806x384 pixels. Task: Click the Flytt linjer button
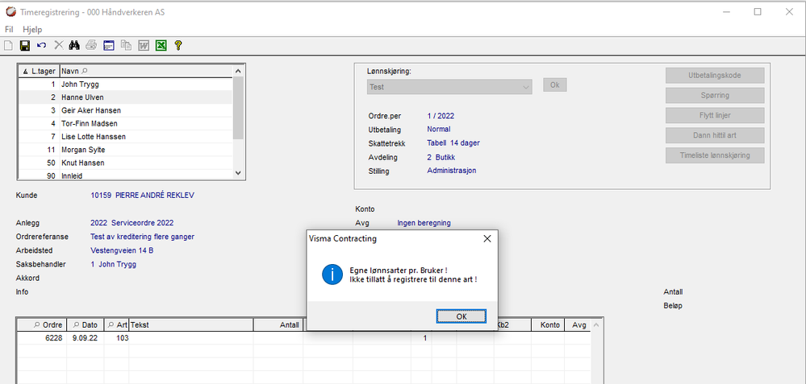[x=715, y=115]
